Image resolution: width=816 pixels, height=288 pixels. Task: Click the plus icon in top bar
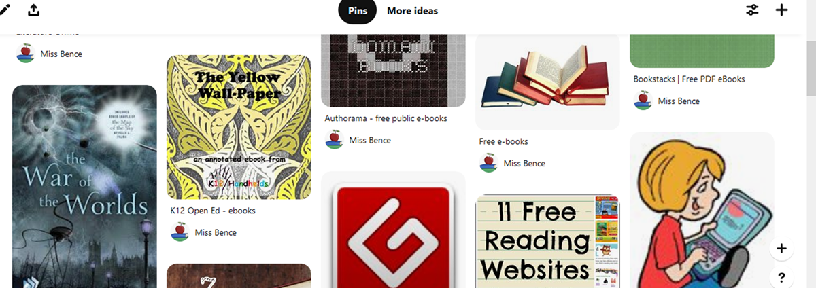pyautogui.click(x=781, y=10)
